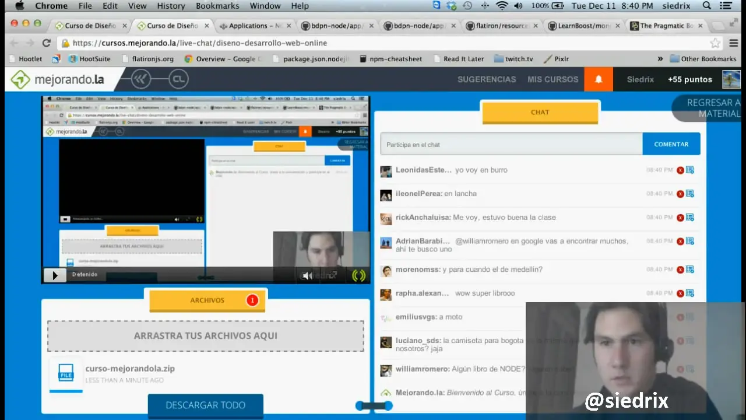Viewport: 746px width, 420px height.
Task: Open the History menu
Action: pos(171,6)
